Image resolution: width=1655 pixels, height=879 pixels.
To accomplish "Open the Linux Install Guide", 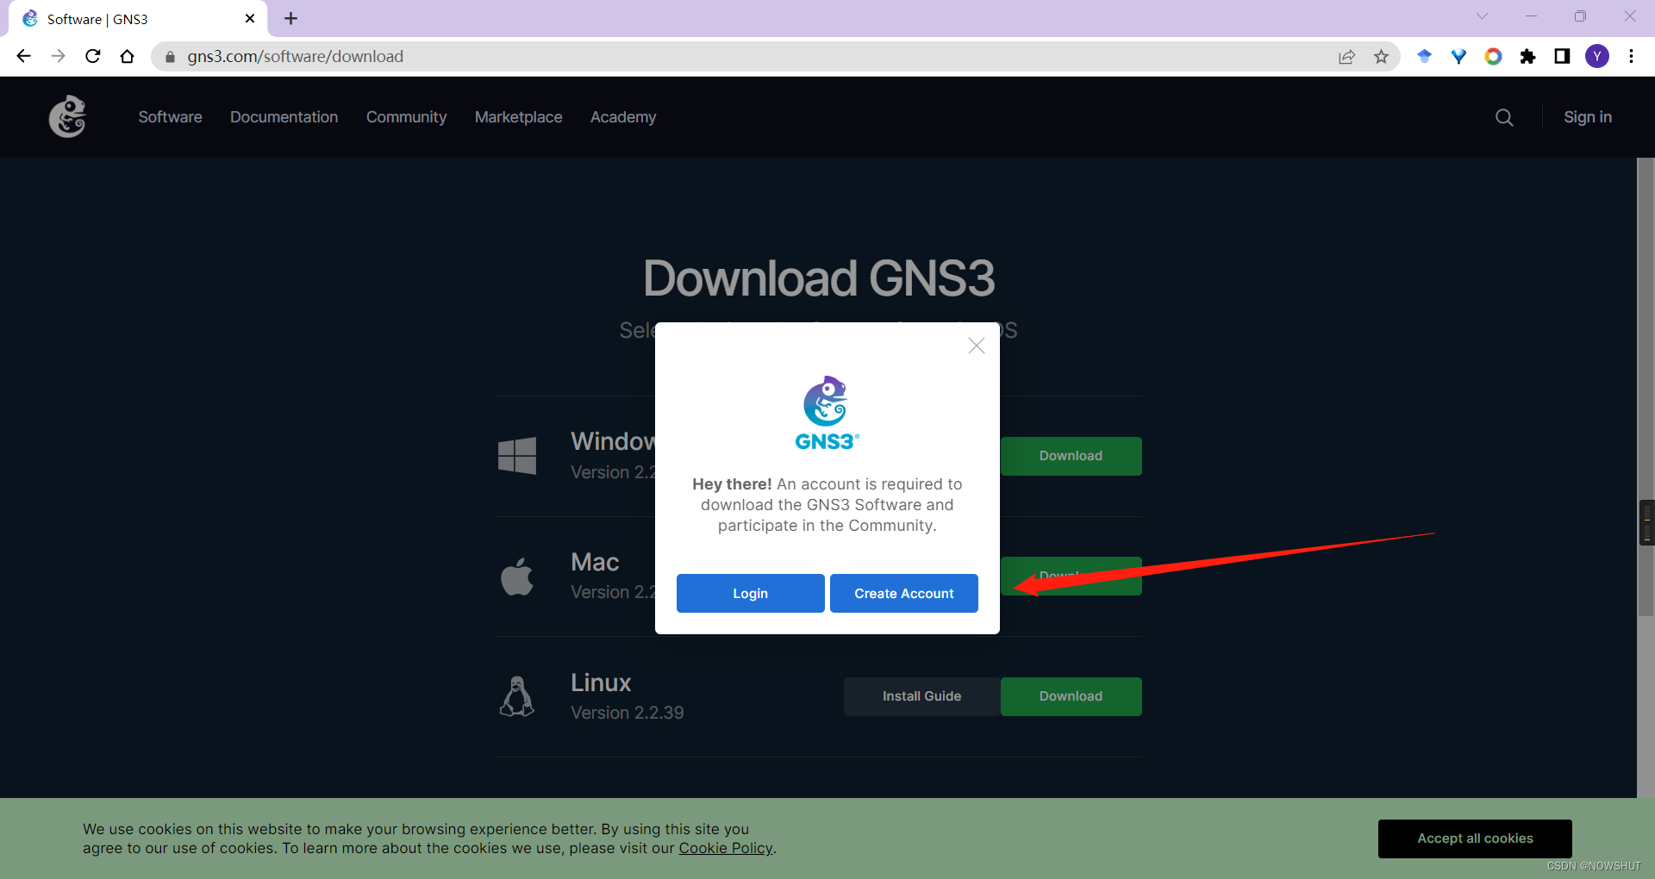I will click(922, 696).
